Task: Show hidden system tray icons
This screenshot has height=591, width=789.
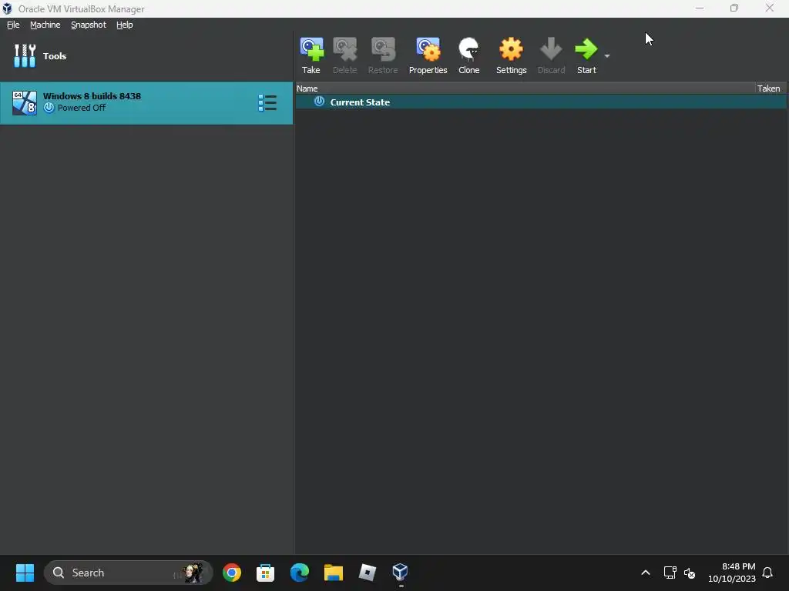Action: [646, 573]
